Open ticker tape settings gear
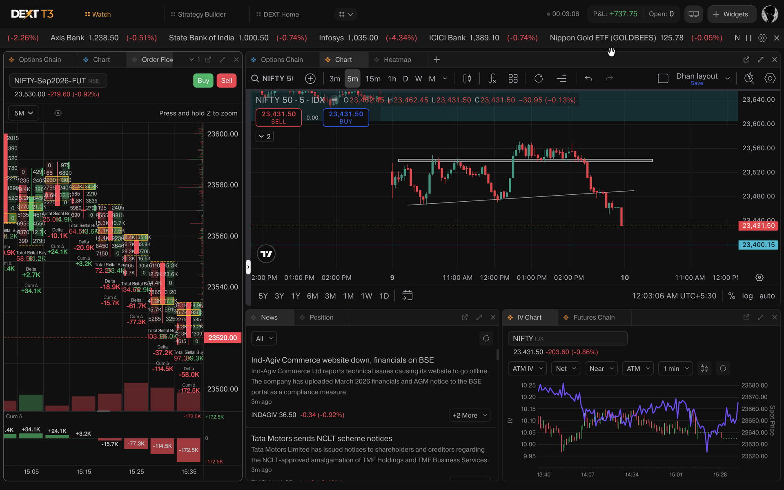 point(762,38)
